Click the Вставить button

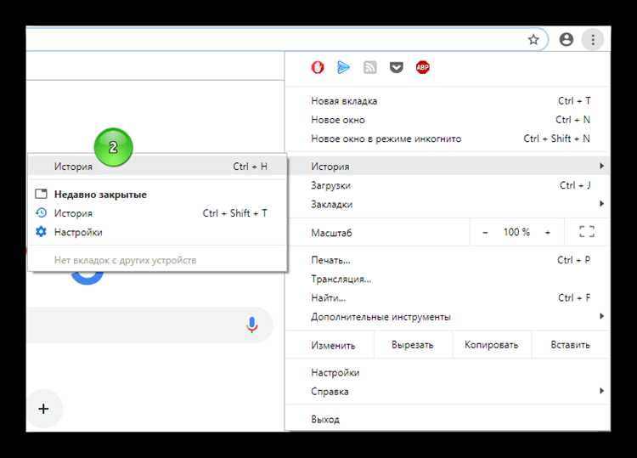coord(571,345)
